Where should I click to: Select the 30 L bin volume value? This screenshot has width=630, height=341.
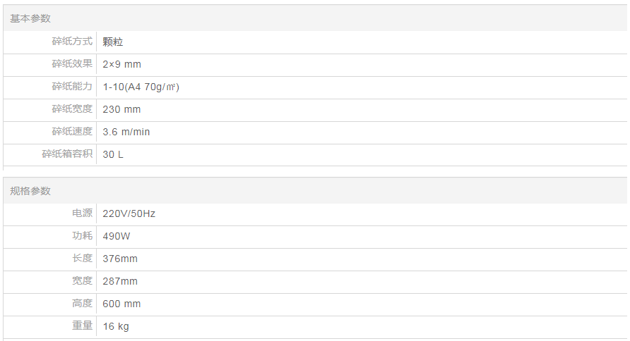[x=113, y=154]
